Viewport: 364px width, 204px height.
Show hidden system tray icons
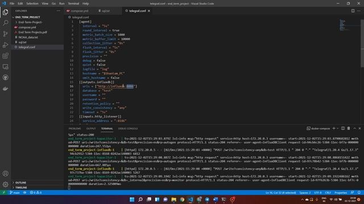click(302, 199)
